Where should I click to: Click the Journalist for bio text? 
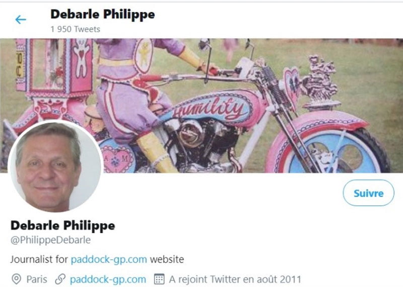tap(39, 259)
